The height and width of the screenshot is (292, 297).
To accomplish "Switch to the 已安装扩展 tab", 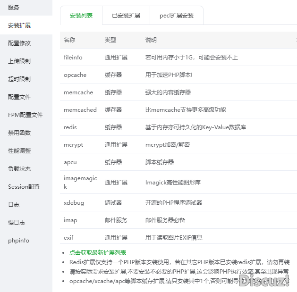I will [126, 16].
